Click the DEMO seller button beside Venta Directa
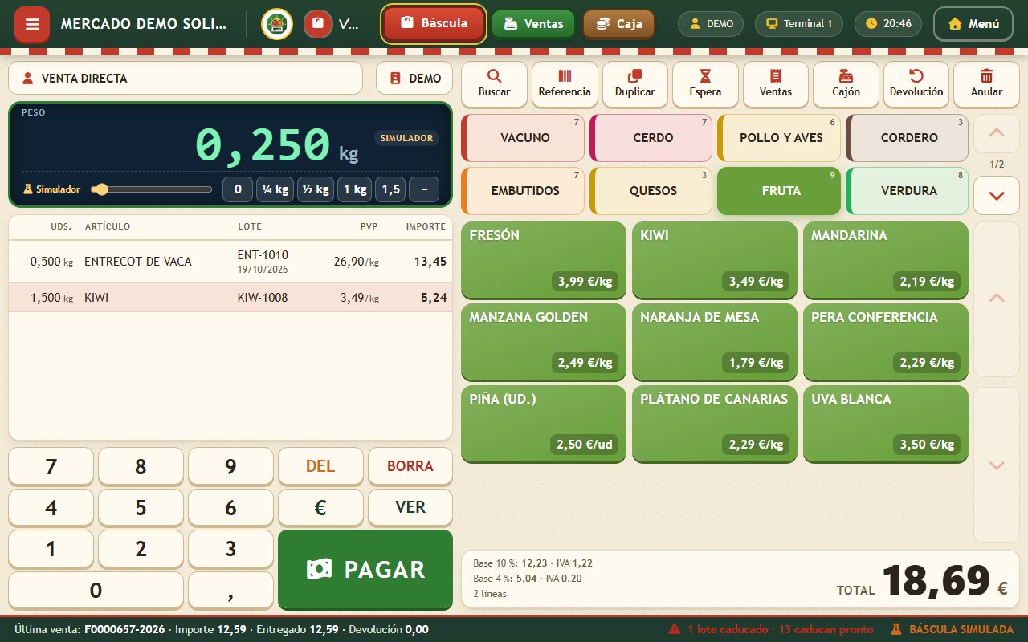The height and width of the screenshot is (642, 1028). [414, 78]
